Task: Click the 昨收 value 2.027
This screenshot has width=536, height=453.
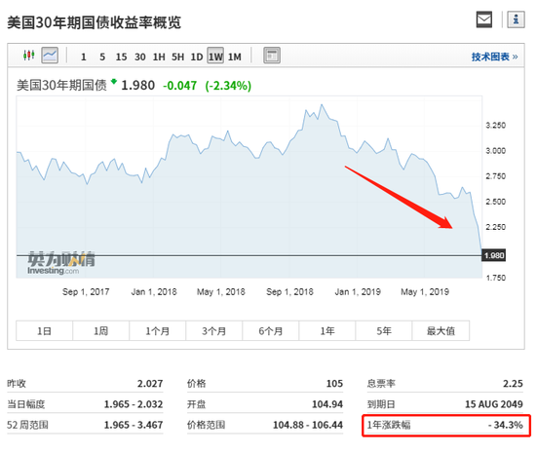Action: pyautogui.click(x=150, y=384)
